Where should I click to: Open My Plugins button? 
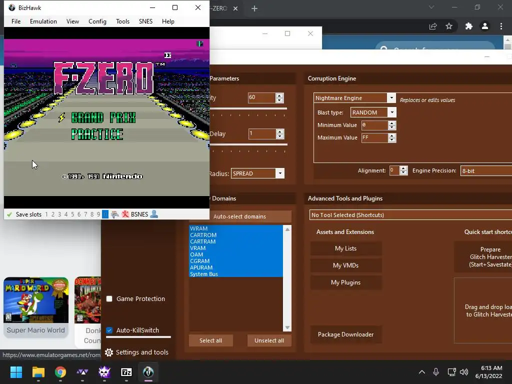pos(346,282)
